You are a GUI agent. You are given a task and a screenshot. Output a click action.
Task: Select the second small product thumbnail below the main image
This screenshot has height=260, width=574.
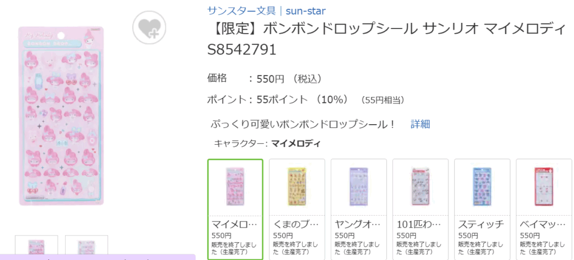click(86, 247)
